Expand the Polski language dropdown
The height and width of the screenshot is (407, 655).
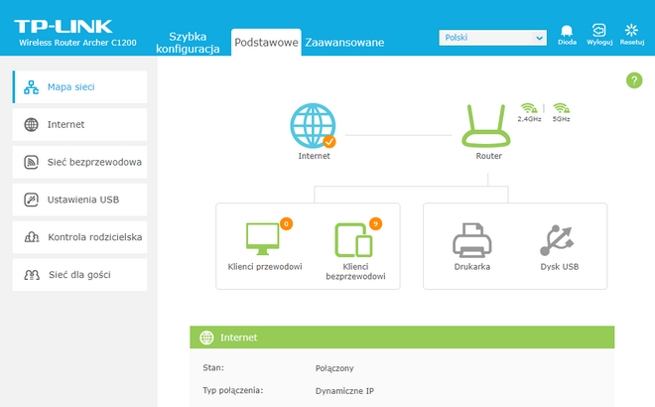tap(492, 38)
